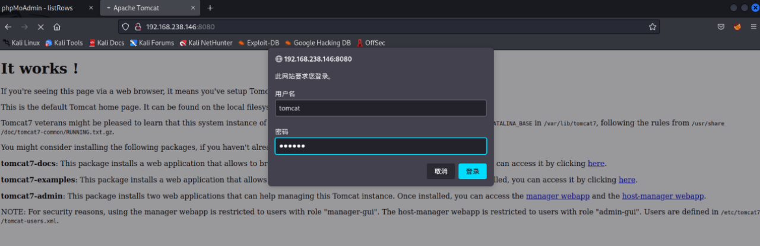Screen dimensions: 760x246
Task: Open the Pocket save icon
Action: (721, 27)
